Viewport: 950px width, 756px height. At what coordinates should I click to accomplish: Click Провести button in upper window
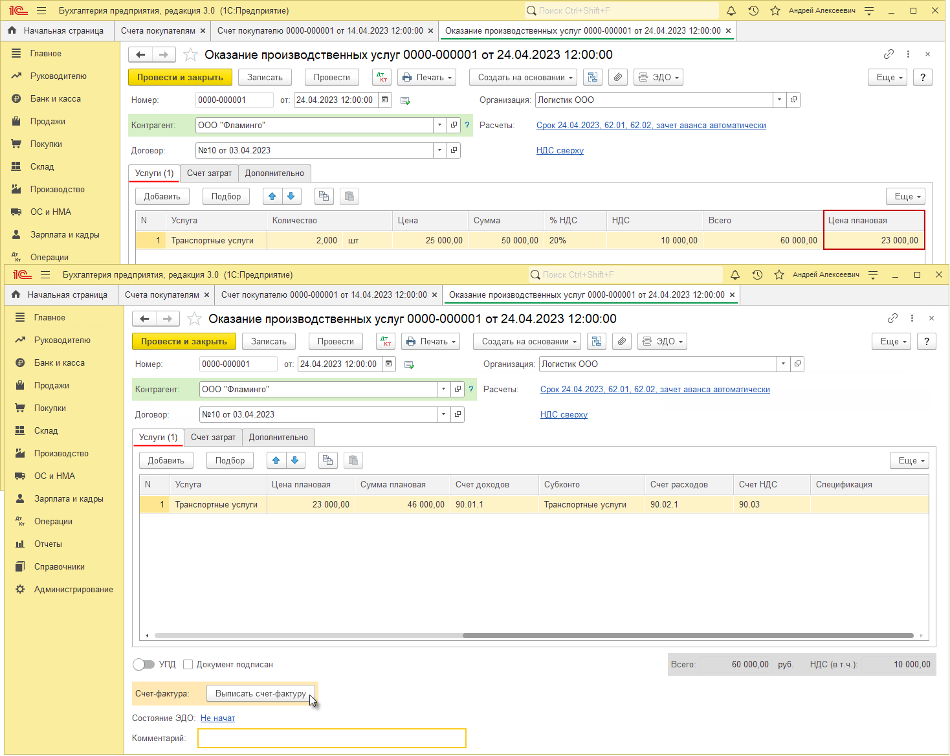point(332,77)
